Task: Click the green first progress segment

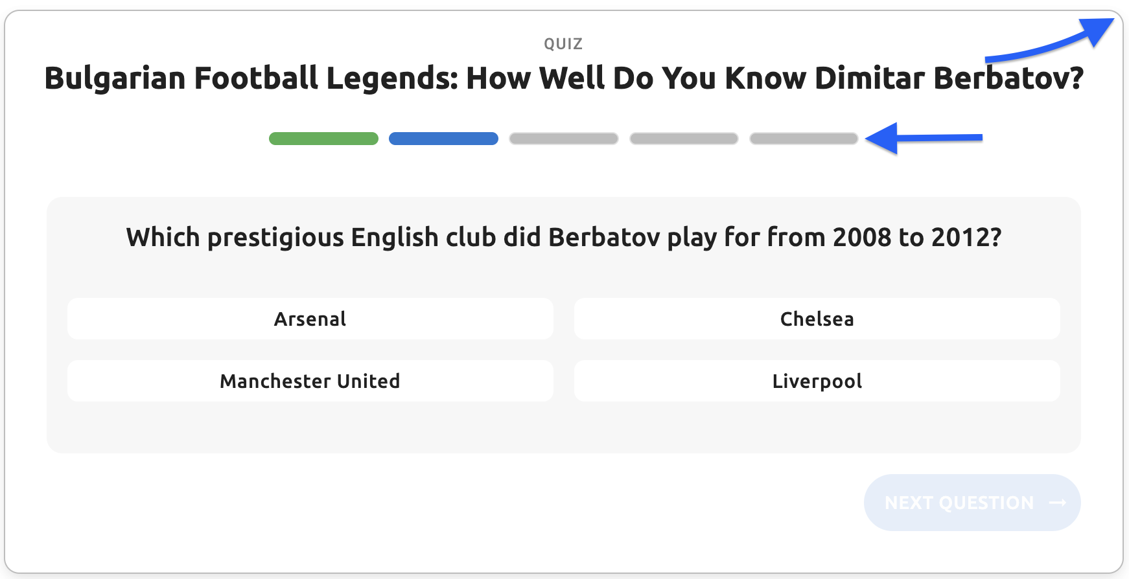Action: 323,139
